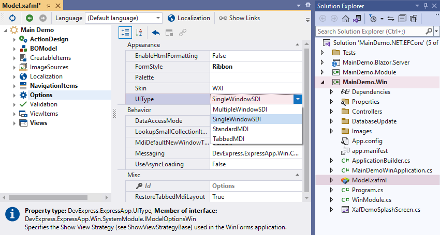The width and height of the screenshot is (440, 235).
Task: Select Program.cs in Solution Explorer
Action: (368, 190)
